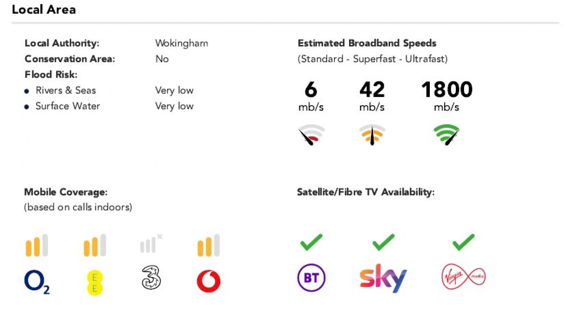Click the Sky TV logo
Screen dimensions: 566x334
(x=383, y=278)
